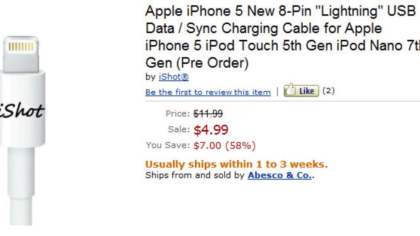Open the Abesco & Co. seller link
The height and width of the screenshot is (236, 420).
click(280, 175)
